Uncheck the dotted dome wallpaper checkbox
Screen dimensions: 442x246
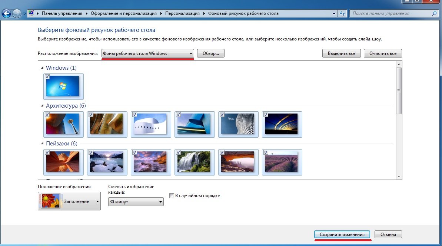click(x=222, y=115)
